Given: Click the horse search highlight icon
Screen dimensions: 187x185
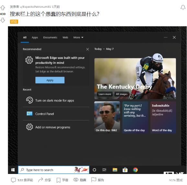Looking at the screenshot, I should pos(81,170).
